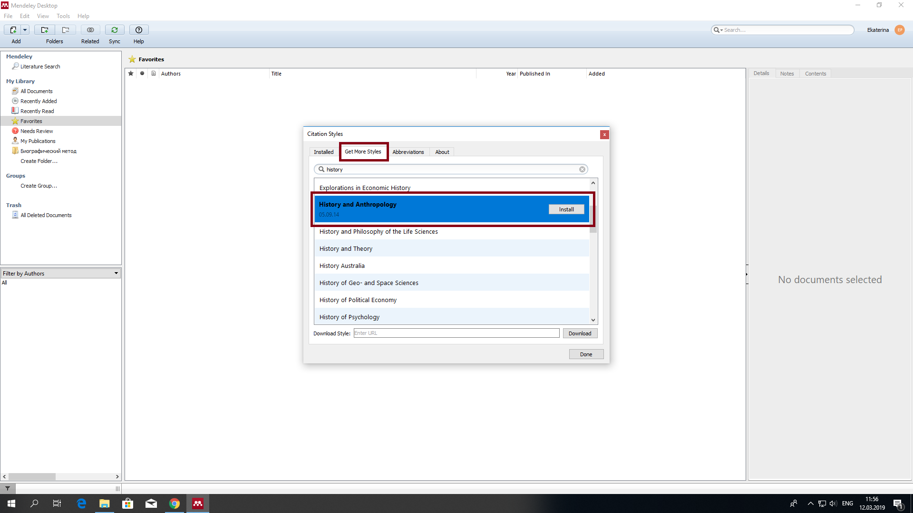Click the Download button
This screenshot has height=513, width=913.
pos(580,333)
